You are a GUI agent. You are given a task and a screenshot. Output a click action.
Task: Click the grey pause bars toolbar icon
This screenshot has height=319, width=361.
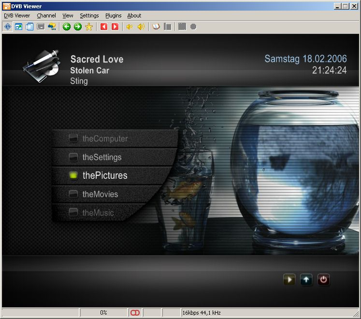coord(167,27)
